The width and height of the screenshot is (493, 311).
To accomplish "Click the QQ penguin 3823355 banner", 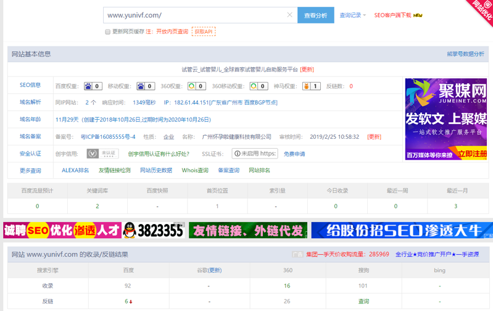I will point(154,230).
